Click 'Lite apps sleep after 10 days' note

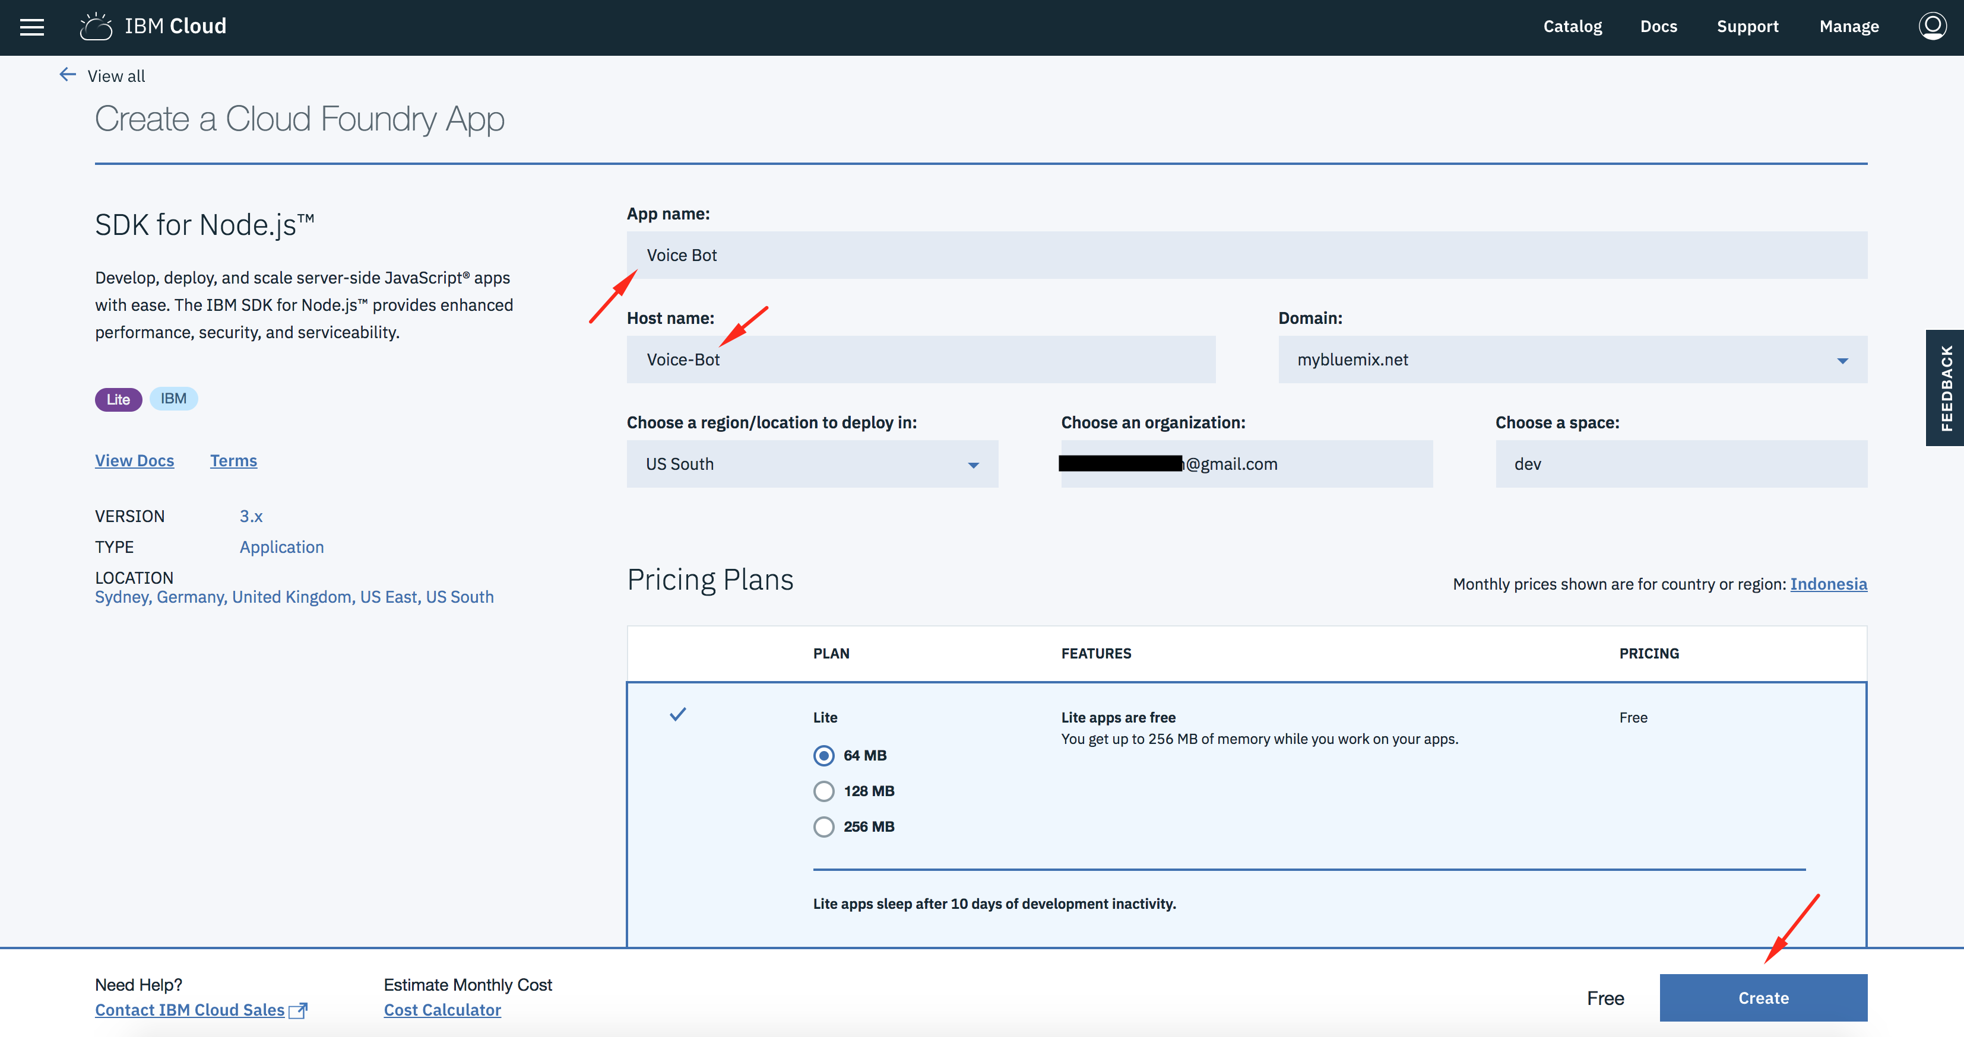pyautogui.click(x=994, y=904)
